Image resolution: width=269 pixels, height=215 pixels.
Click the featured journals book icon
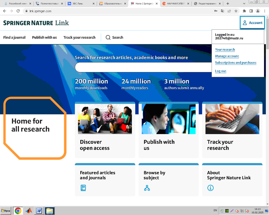(x=83, y=188)
